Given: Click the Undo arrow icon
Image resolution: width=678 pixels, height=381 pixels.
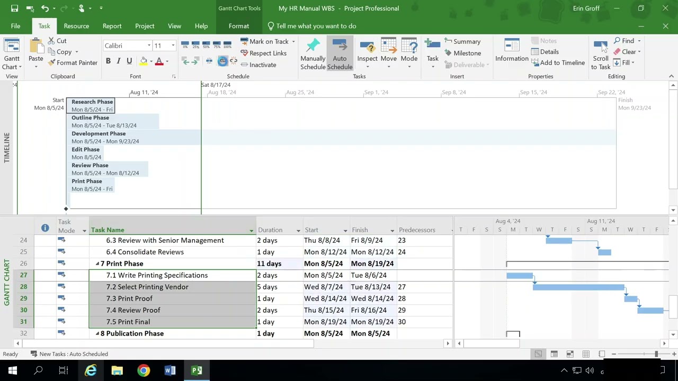Looking at the screenshot, I should point(45,8).
